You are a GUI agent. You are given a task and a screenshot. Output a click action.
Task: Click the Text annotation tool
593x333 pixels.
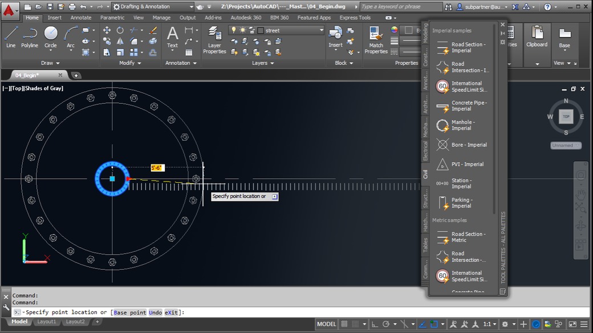(172, 36)
